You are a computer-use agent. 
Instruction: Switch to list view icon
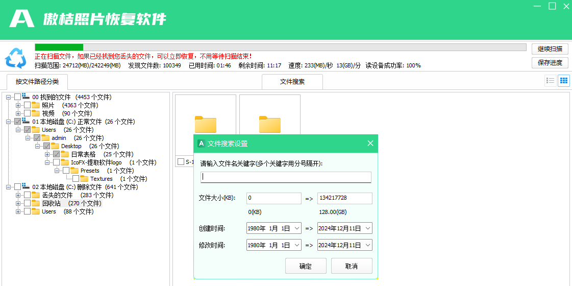(x=551, y=81)
